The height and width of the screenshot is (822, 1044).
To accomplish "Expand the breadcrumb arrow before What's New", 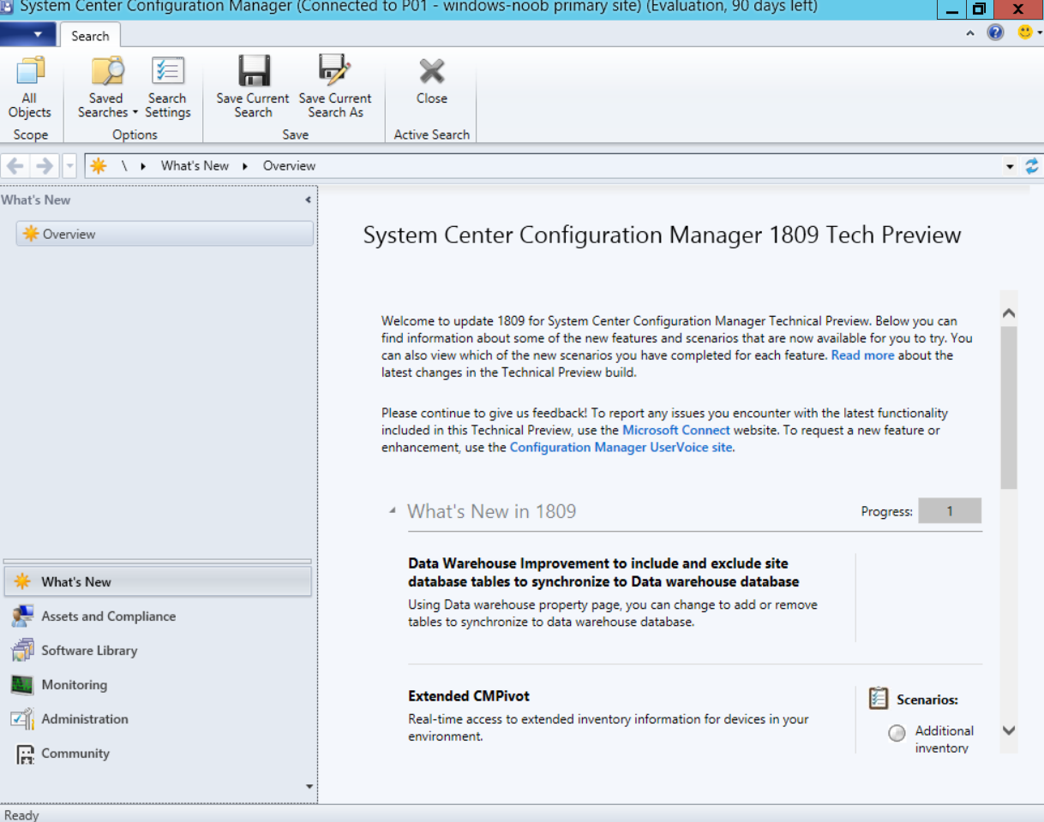I will pyautogui.click(x=143, y=166).
